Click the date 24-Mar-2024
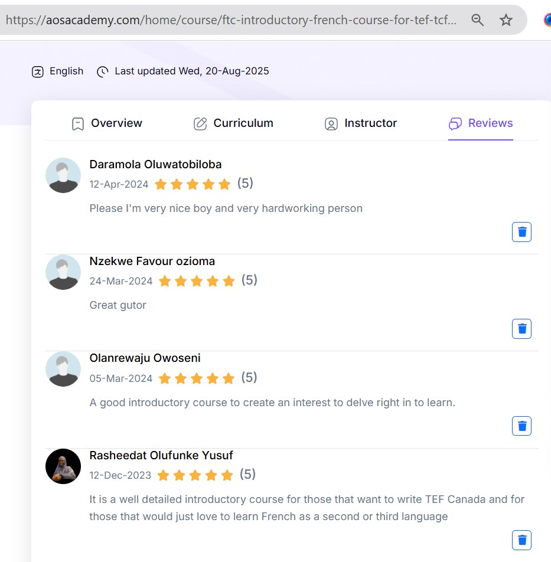551x562 pixels. coord(121,281)
